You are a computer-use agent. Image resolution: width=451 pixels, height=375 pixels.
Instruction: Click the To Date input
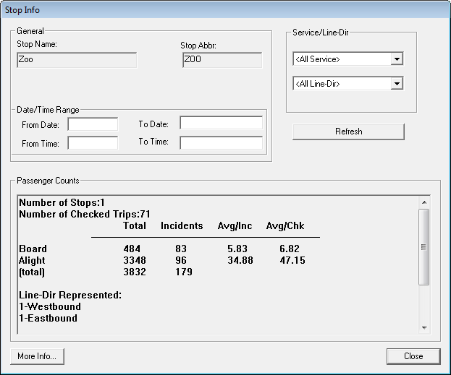[222, 123]
